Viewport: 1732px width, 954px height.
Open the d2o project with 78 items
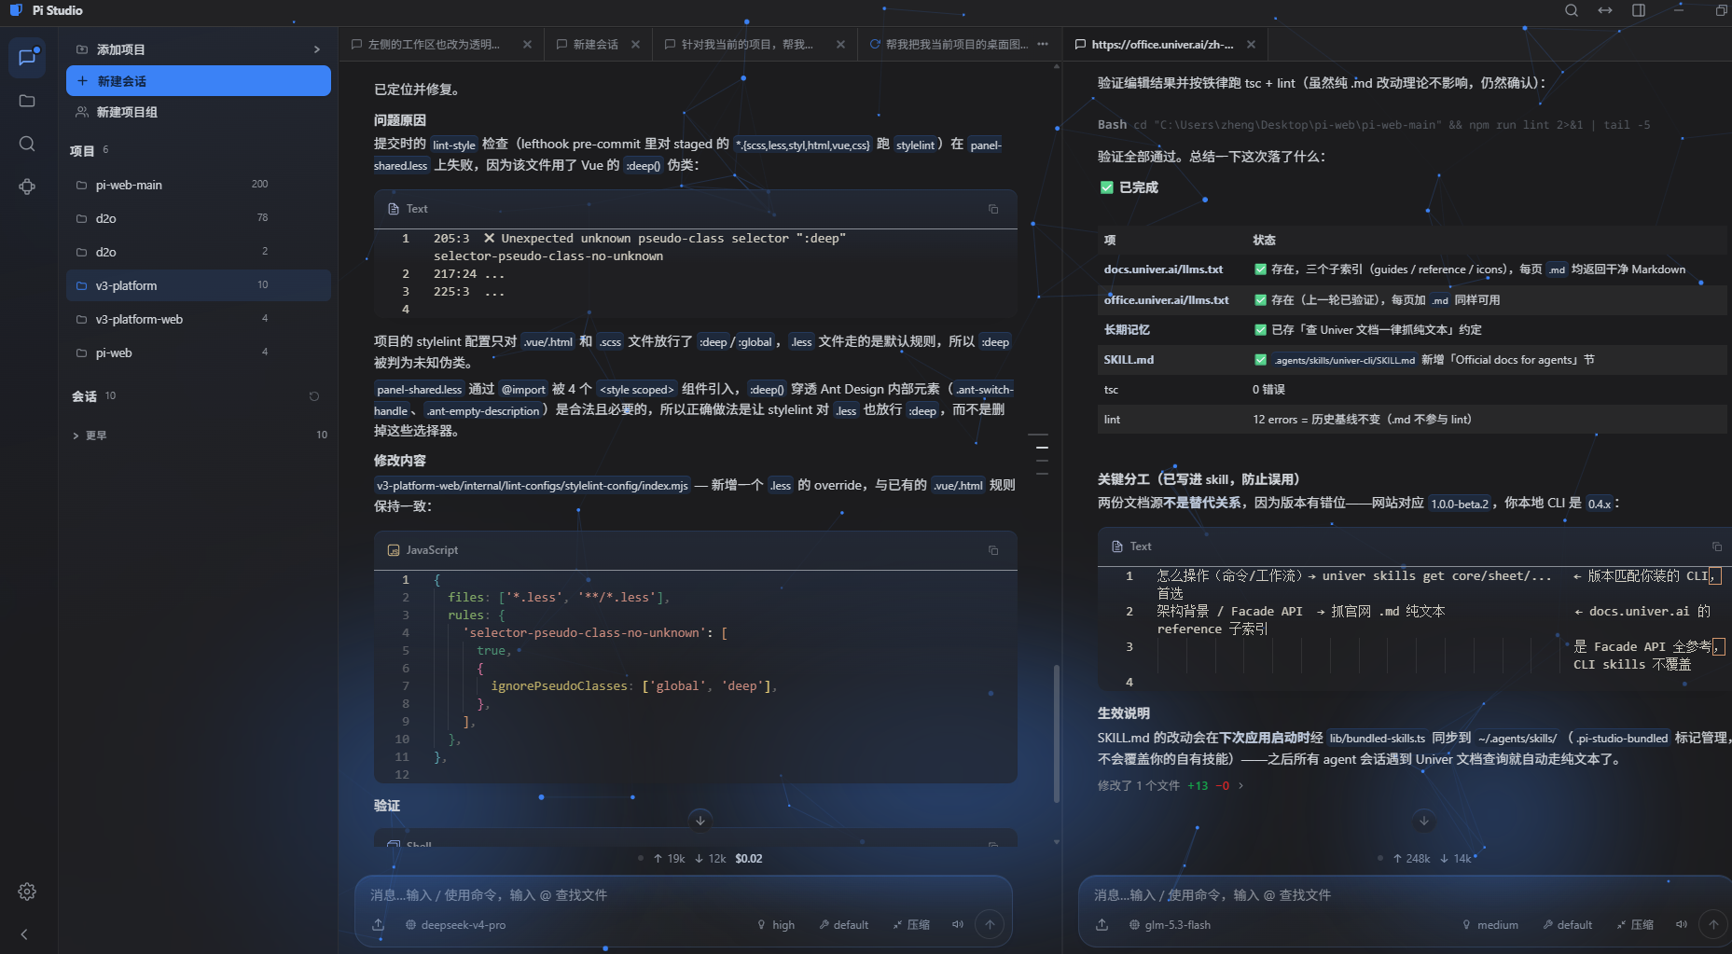(x=199, y=218)
